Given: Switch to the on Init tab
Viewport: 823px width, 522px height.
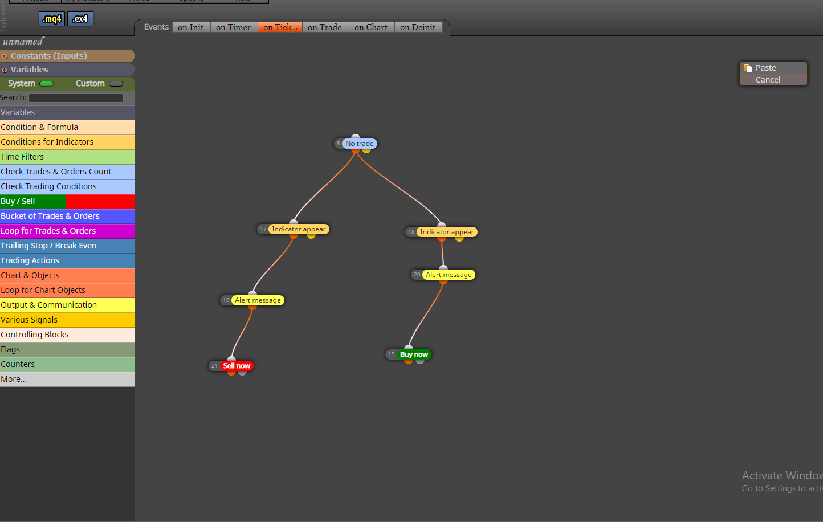Looking at the screenshot, I should pyautogui.click(x=191, y=27).
